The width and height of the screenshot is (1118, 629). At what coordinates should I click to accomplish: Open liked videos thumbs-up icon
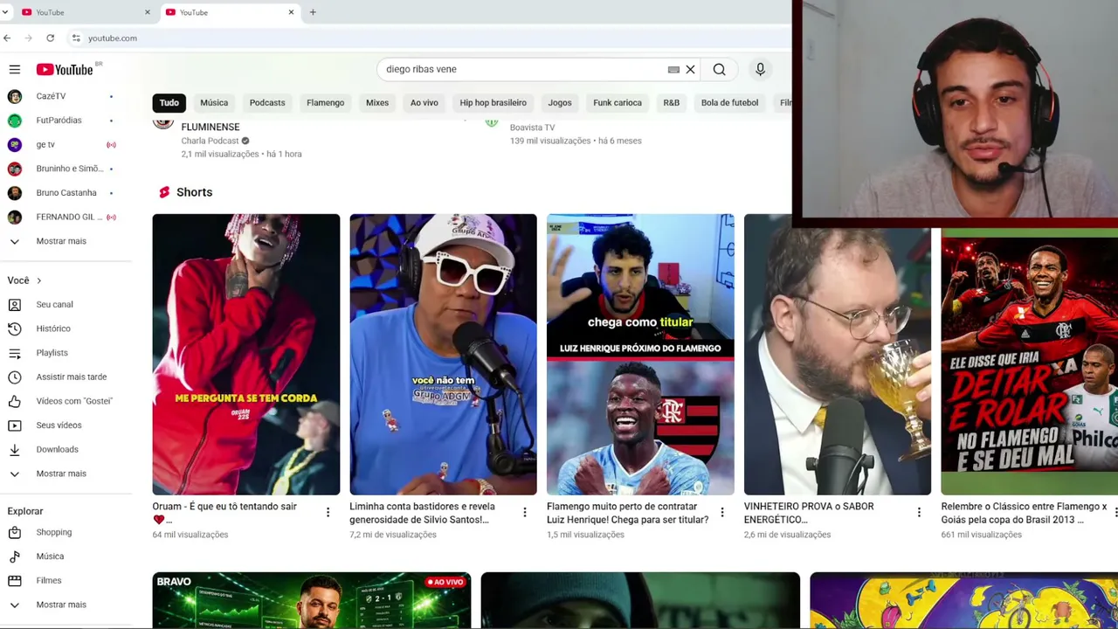click(15, 401)
